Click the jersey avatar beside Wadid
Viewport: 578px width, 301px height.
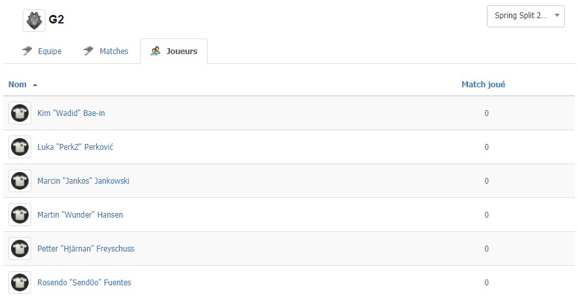20,113
